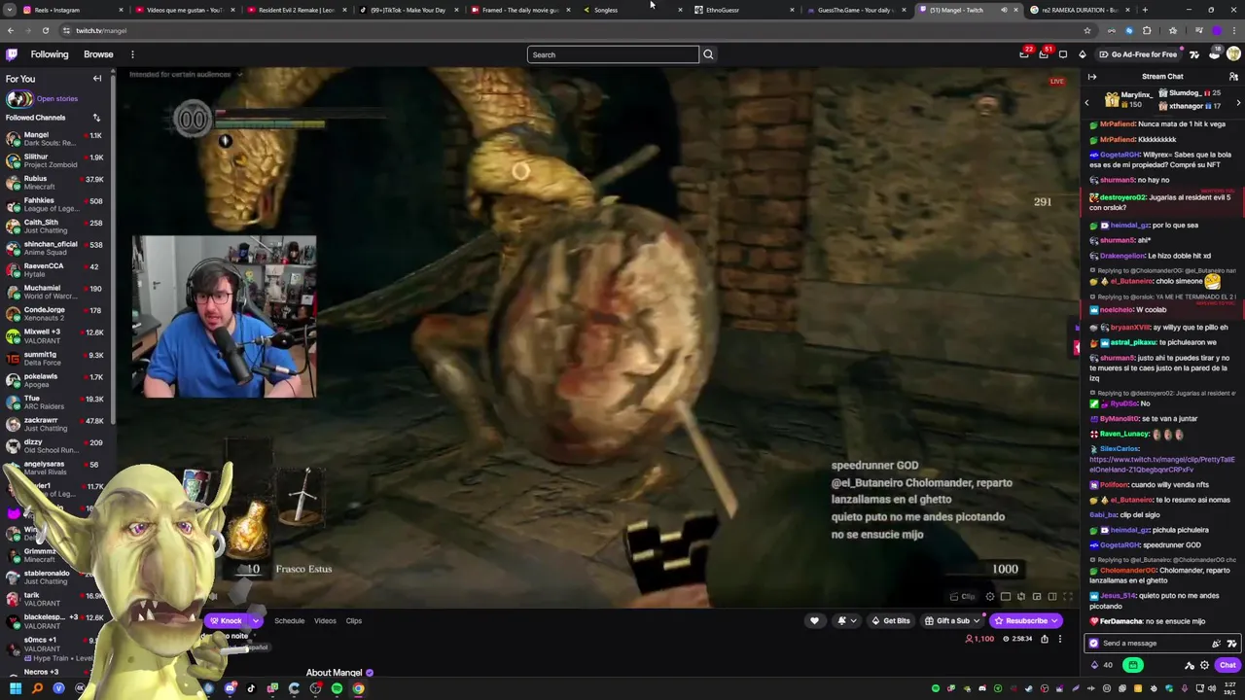Collapse the For You sidebar

[97, 79]
